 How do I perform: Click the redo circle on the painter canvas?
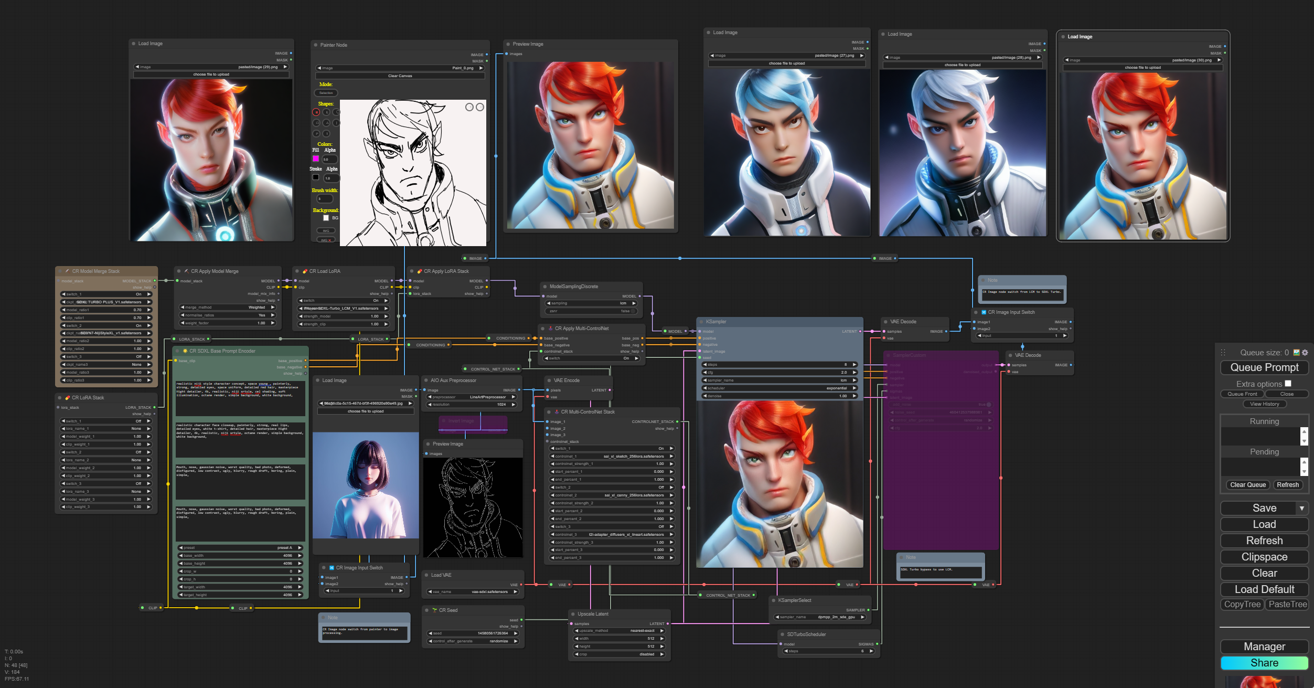click(x=479, y=107)
